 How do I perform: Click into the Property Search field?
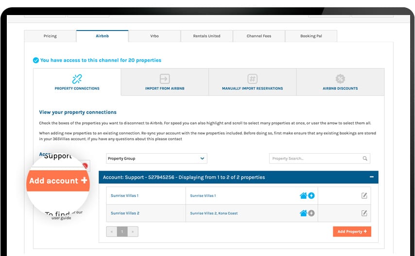click(315, 159)
